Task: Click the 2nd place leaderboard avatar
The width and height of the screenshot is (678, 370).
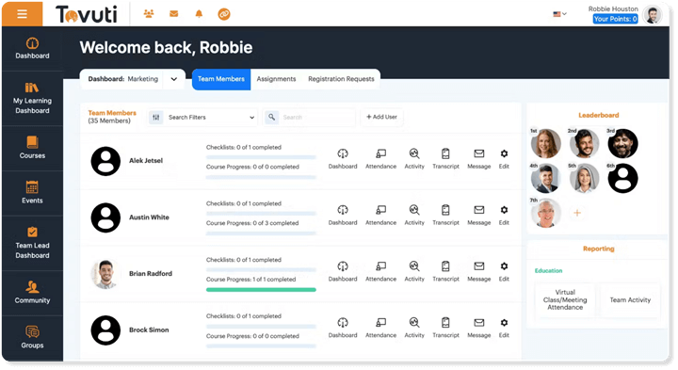Action: tap(584, 143)
